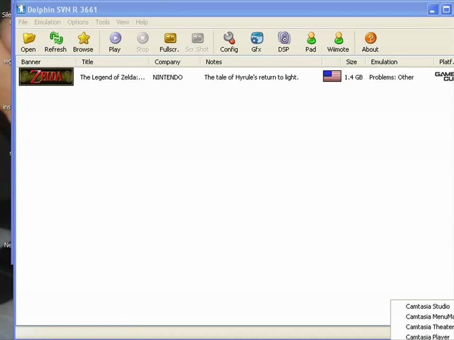The image size is (454, 340).
Task: Click 'The Legend of Zelda:...' title
Action: (113, 77)
